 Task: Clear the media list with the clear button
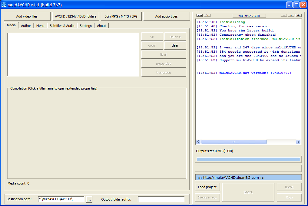point(175,45)
